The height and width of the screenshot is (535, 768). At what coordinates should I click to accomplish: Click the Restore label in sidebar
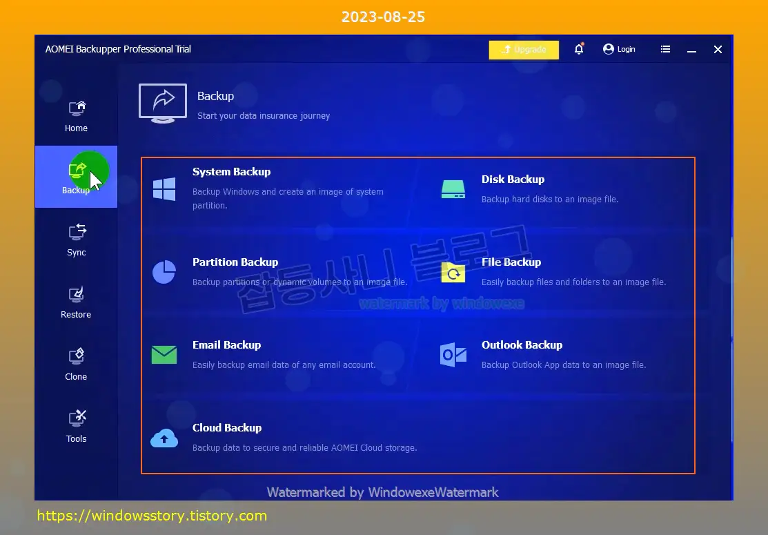[76, 315]
